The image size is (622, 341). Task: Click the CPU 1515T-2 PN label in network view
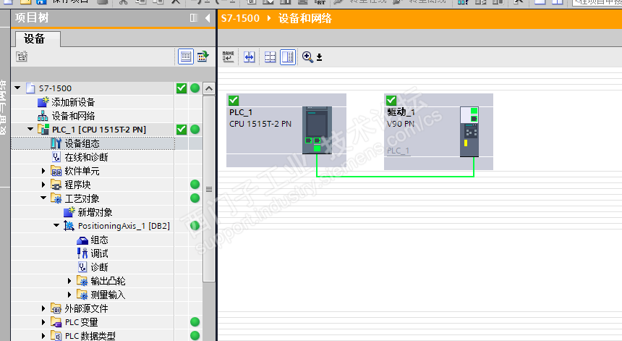(260, 124)
